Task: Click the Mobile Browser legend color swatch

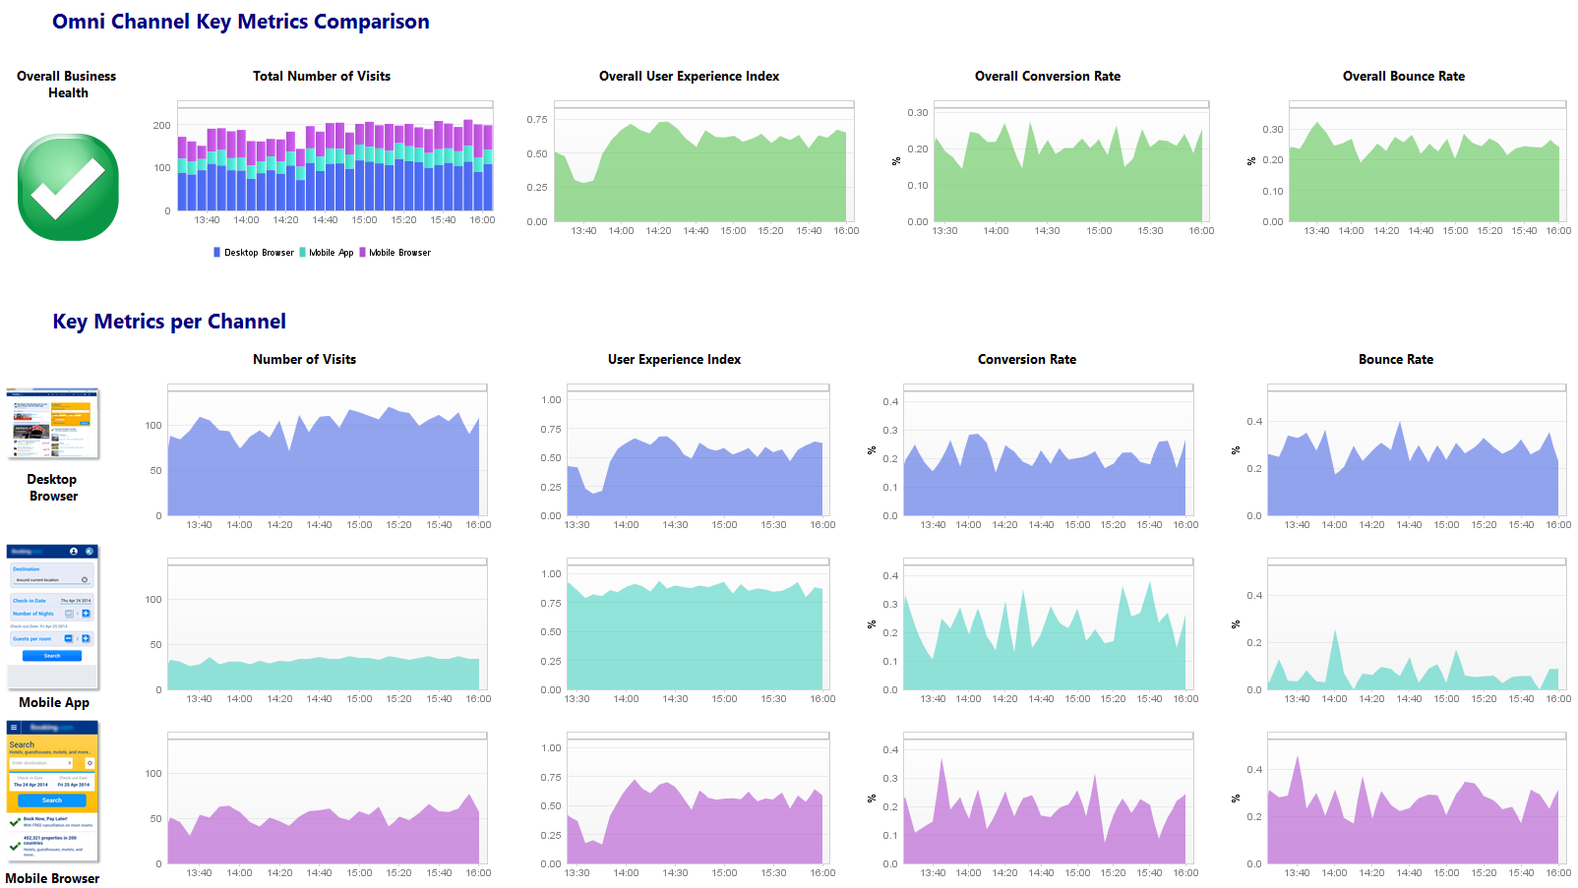Action: 362,253
